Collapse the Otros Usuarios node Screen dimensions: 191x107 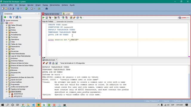[7, 92]
